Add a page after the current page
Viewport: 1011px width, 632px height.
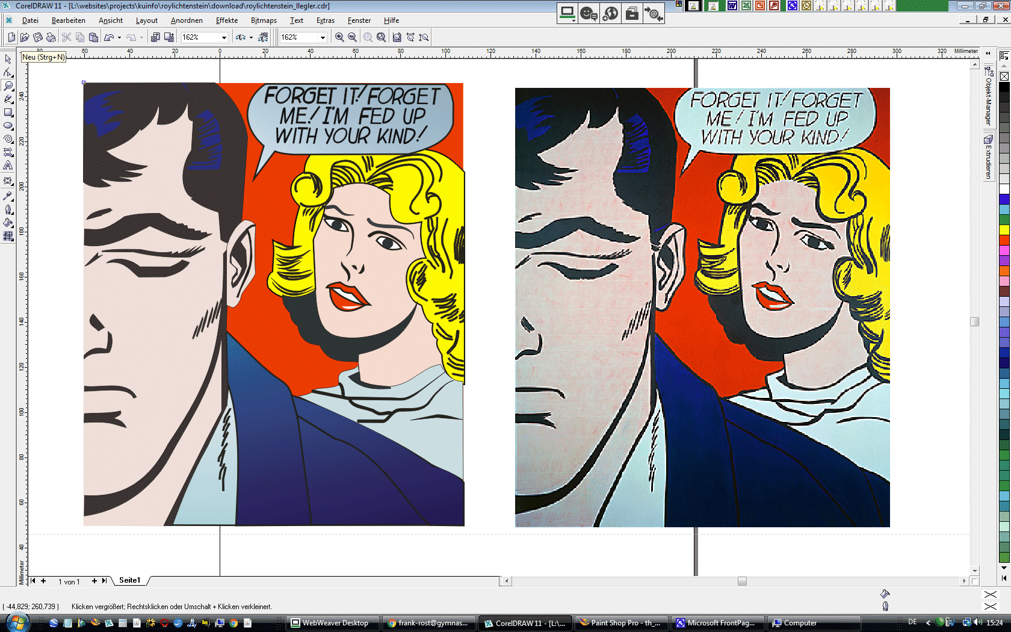coord(94,581)
